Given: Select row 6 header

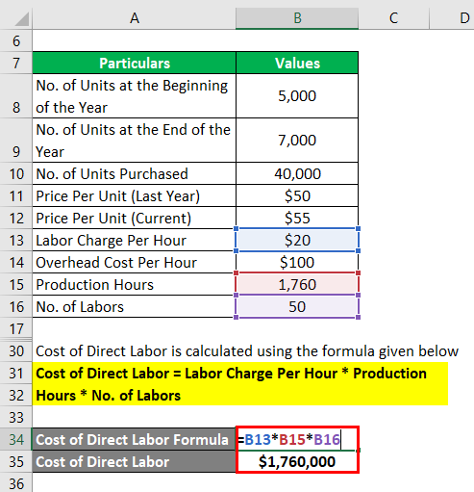Looking at the screenshot, I should [16, 40].
